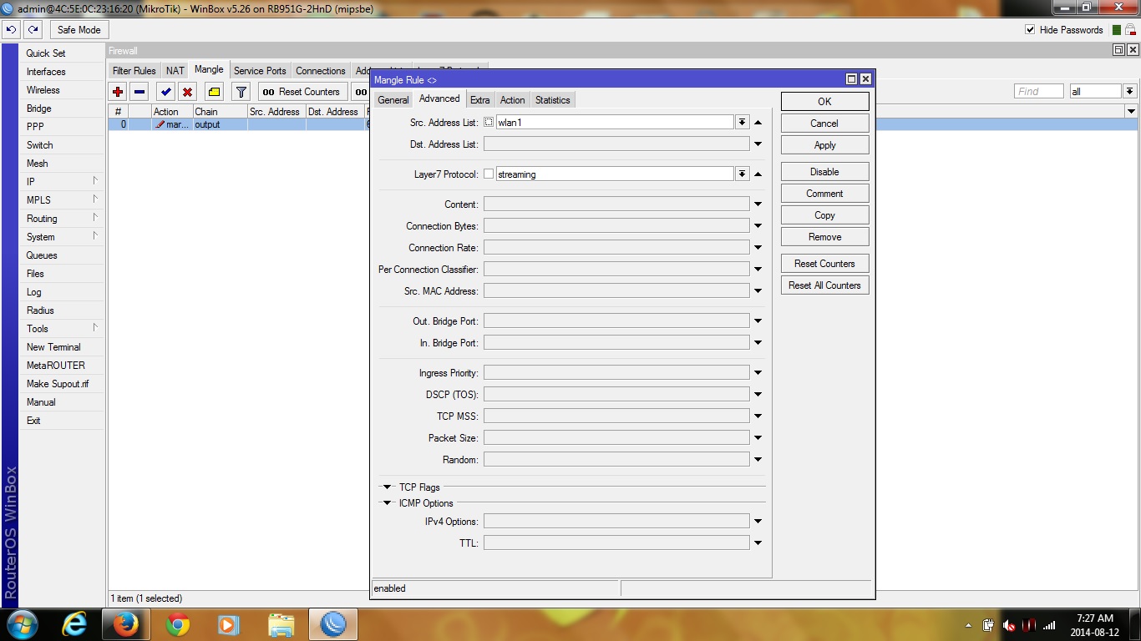Screen dimensions: 1141x641
Task: Click the Reset All Counters button in dialog
Action: [x=824, y=285]
